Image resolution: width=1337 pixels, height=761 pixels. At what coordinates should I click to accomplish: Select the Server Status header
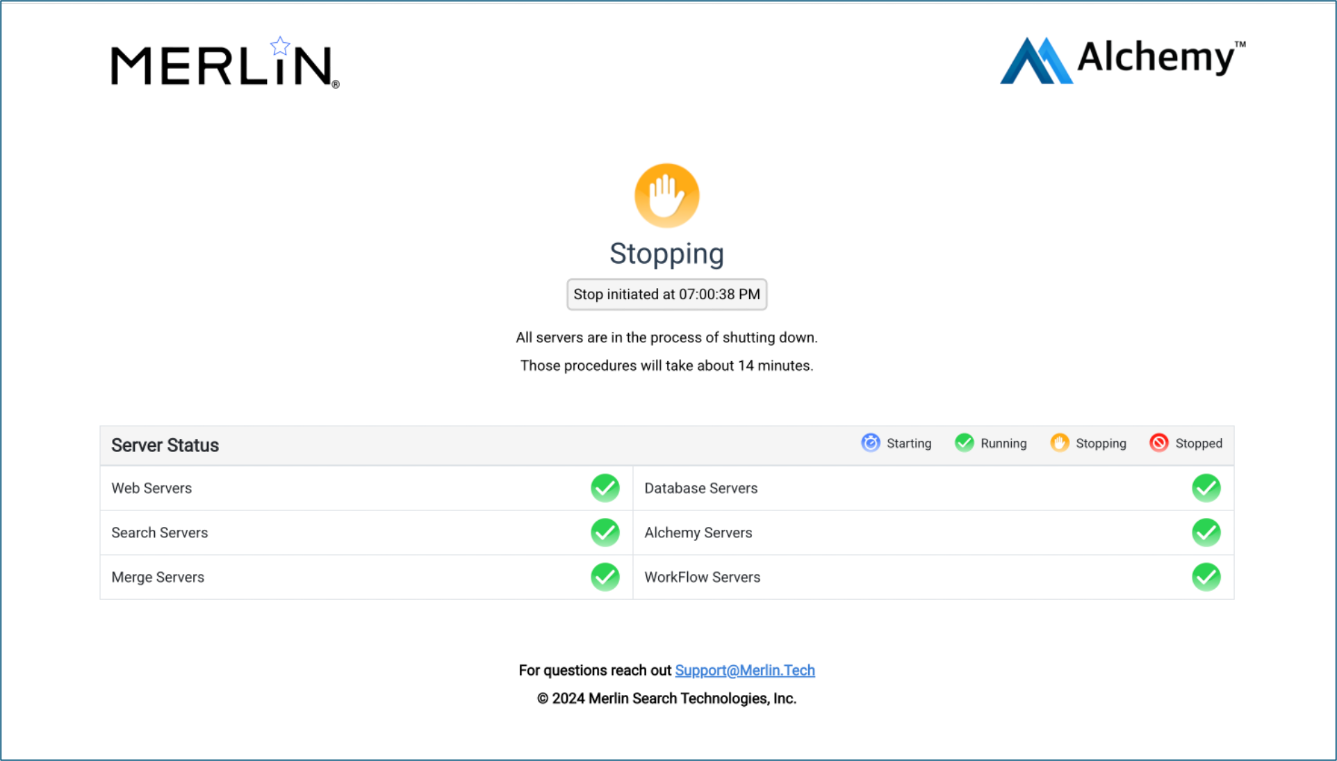[165, 445]
